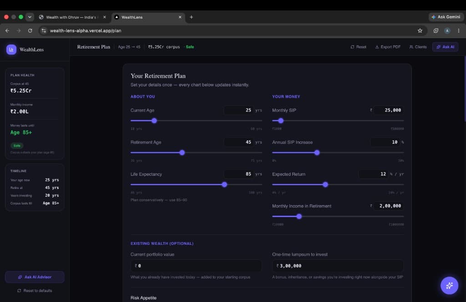Go back in browser history
466x302 pixels.
[x=7, y=30]
